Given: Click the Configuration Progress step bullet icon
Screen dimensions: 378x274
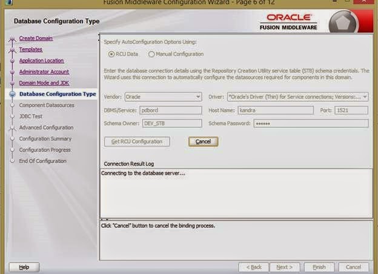Looking at the screenshot, I should coord(12,150).
